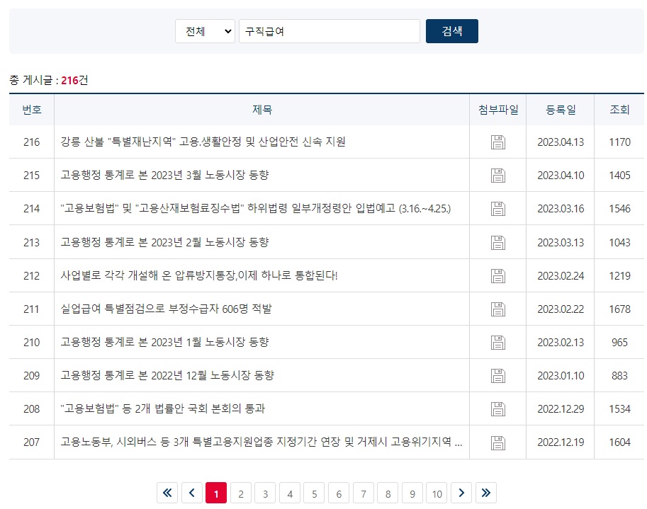The height and width of the screenshot is (509, 647).
Task: Click inside the 구직급여 search input field
Action: [329, 30]
